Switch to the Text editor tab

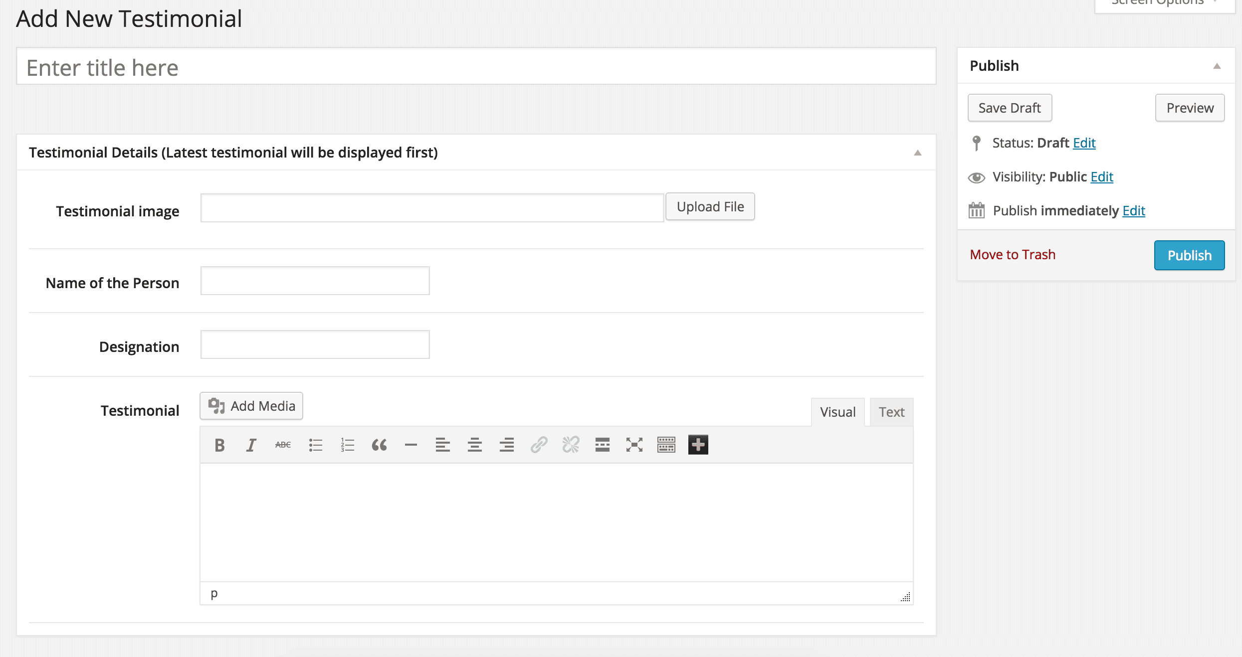[x=891, y=412]
